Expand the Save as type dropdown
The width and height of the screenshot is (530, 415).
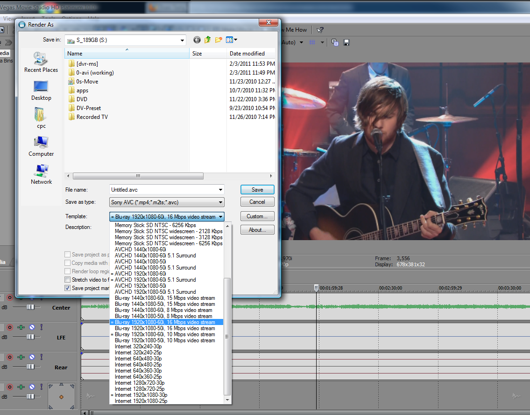[220, 202]
